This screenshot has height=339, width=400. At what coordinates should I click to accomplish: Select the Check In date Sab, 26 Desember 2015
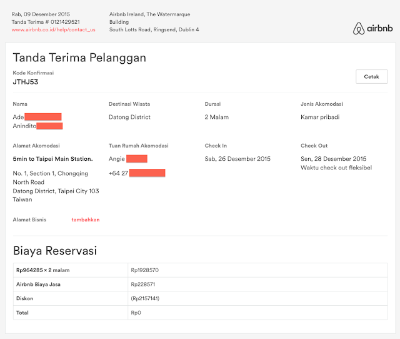[237, 159]
